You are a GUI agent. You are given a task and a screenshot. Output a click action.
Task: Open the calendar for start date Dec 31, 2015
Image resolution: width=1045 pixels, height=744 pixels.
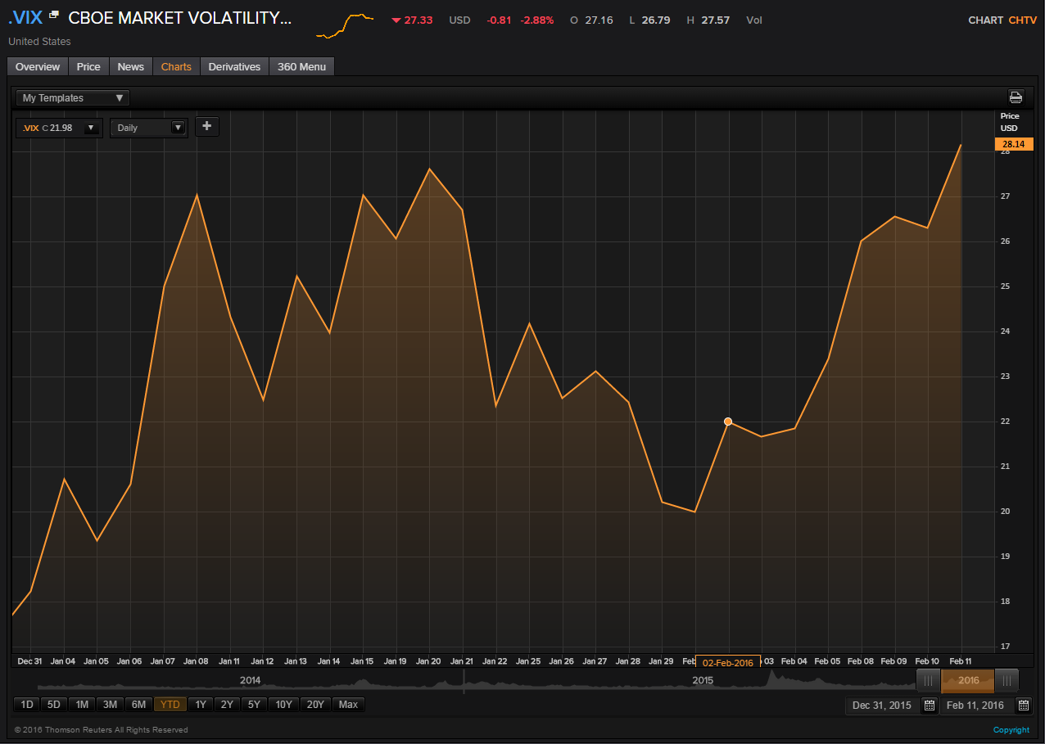coord(929,705)
